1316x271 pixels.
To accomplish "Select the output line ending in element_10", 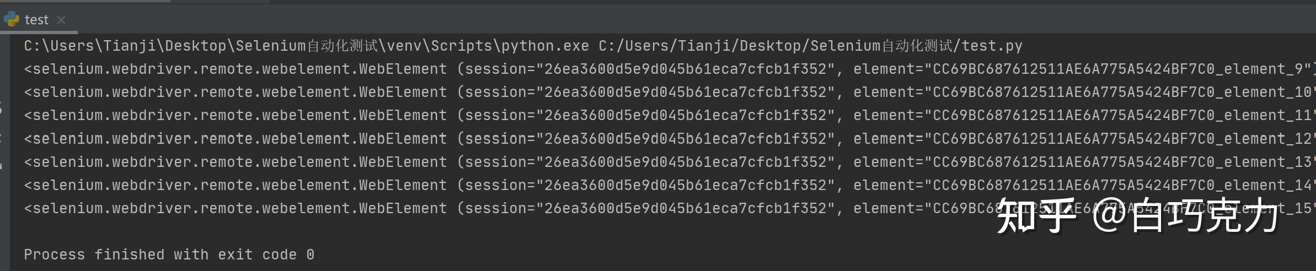I will (662, 92).
